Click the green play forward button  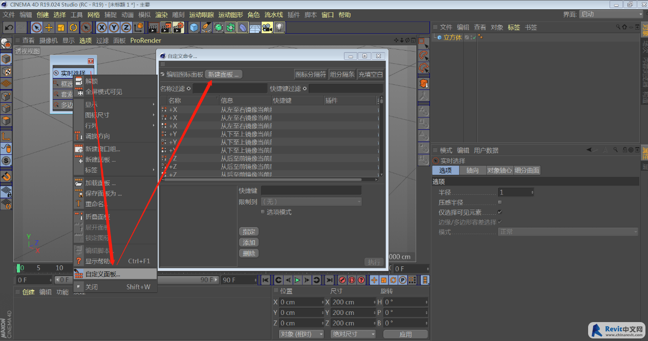297,280
